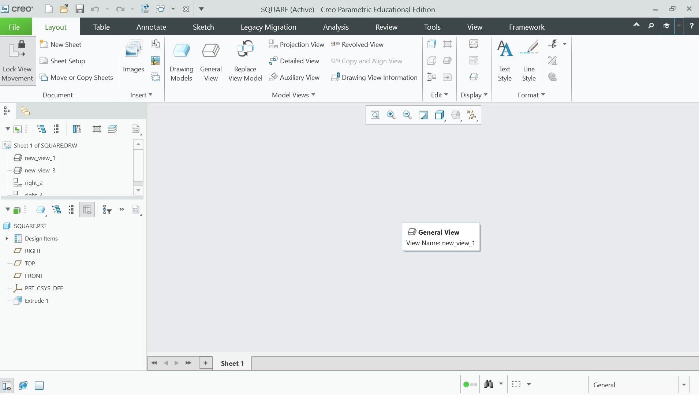
Task: Select PRT_CSYS_DEF coordinate system
Action: tap(44, 288)
